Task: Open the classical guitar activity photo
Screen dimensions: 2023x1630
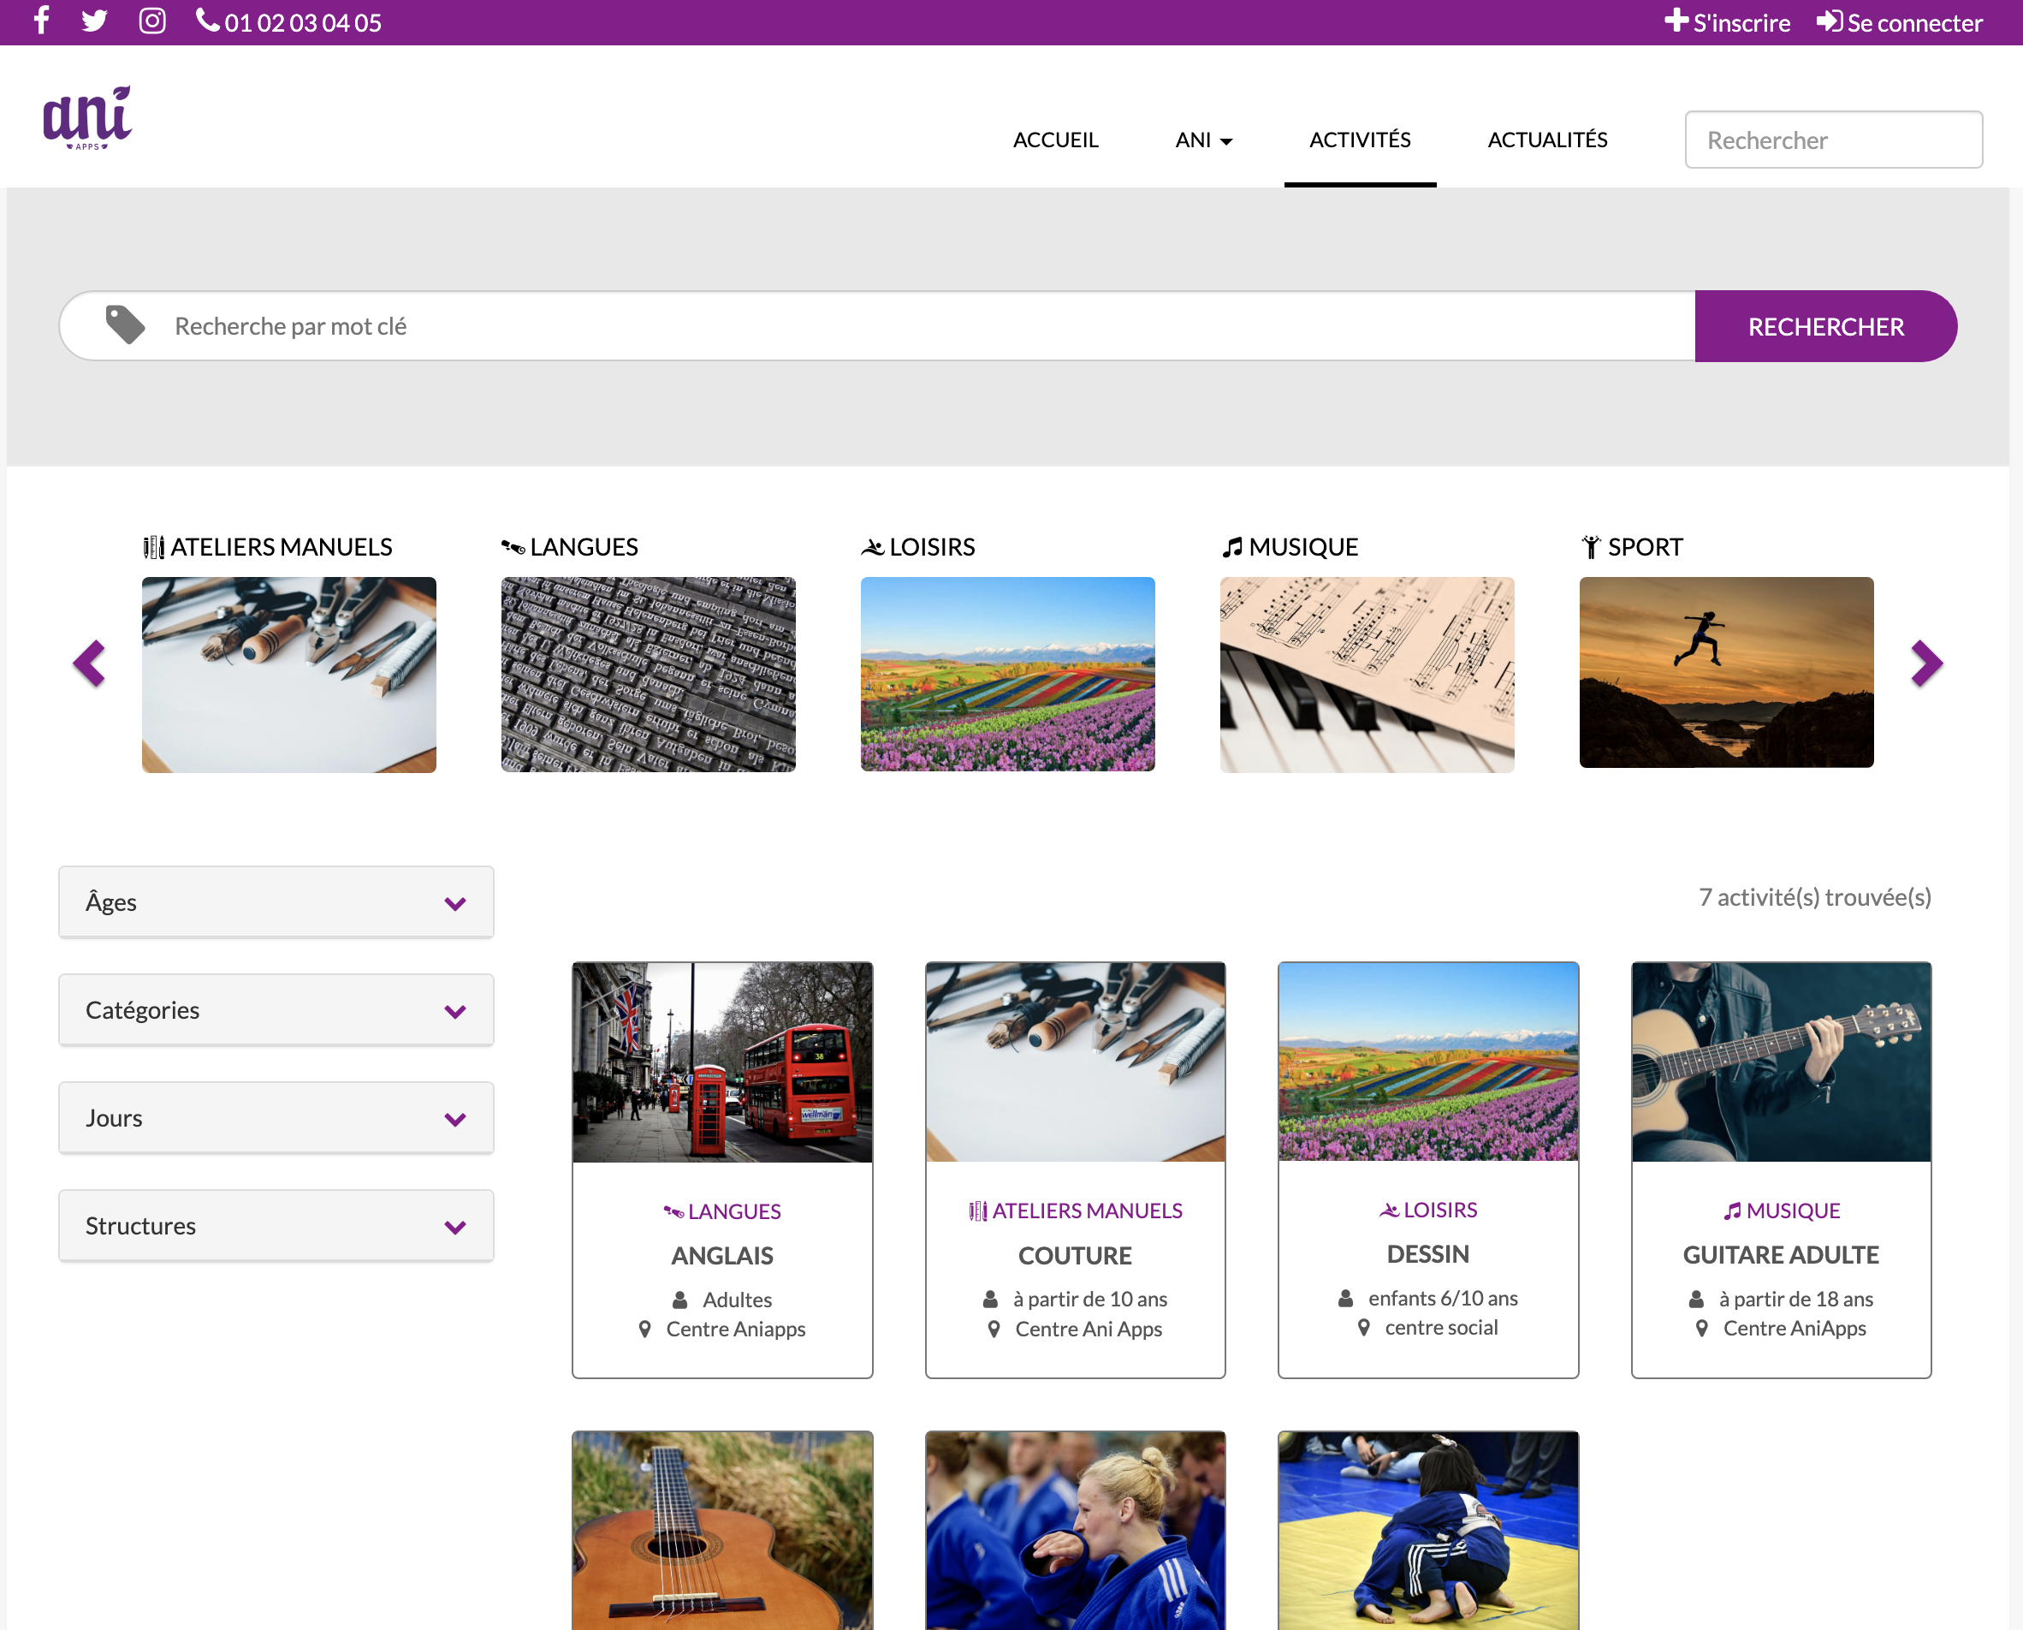Action: [722, 1531]
